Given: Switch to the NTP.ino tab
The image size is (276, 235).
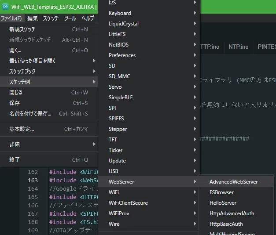Looking at the screenshot, I should coord(239,47).
